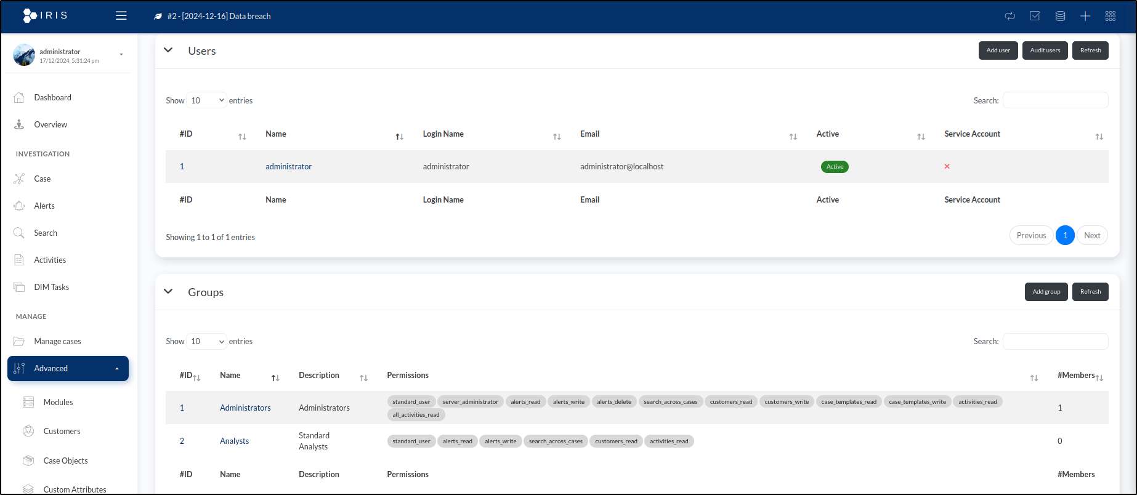Click the Customers icon in sidebar

tap(28, 431)
